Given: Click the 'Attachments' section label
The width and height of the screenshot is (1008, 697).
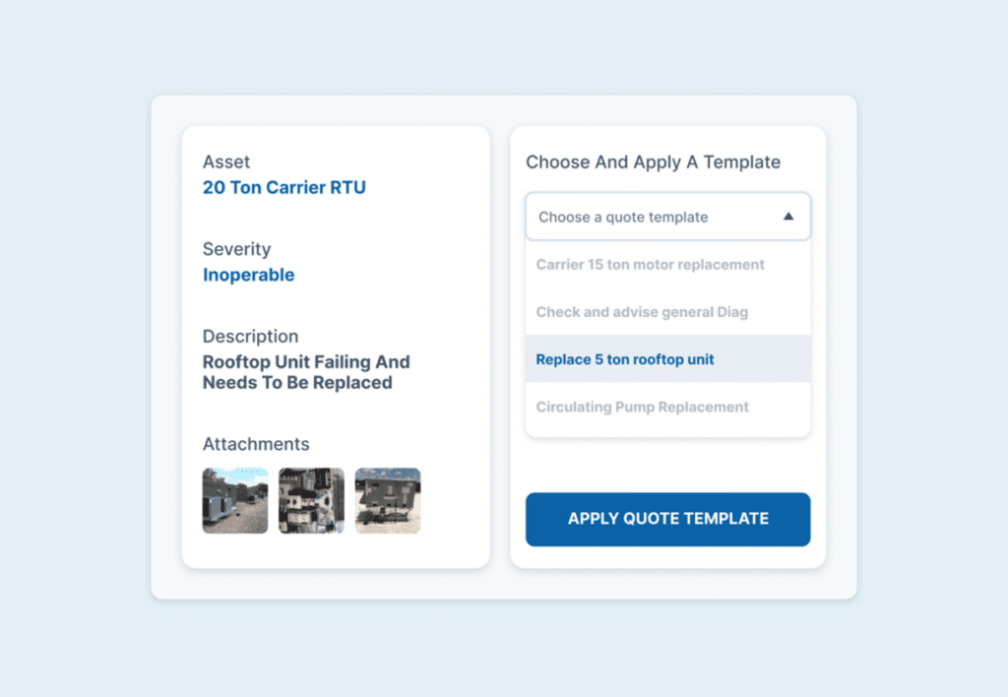Looking at the screenshot, I should click(256, 444).
